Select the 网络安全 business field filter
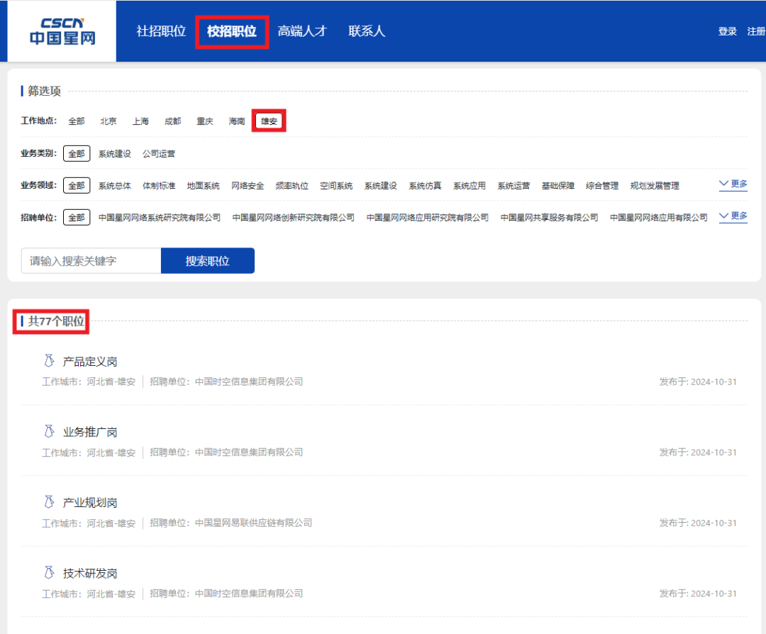The height and width of the screenshot is (634, 766). click(246, 185)
